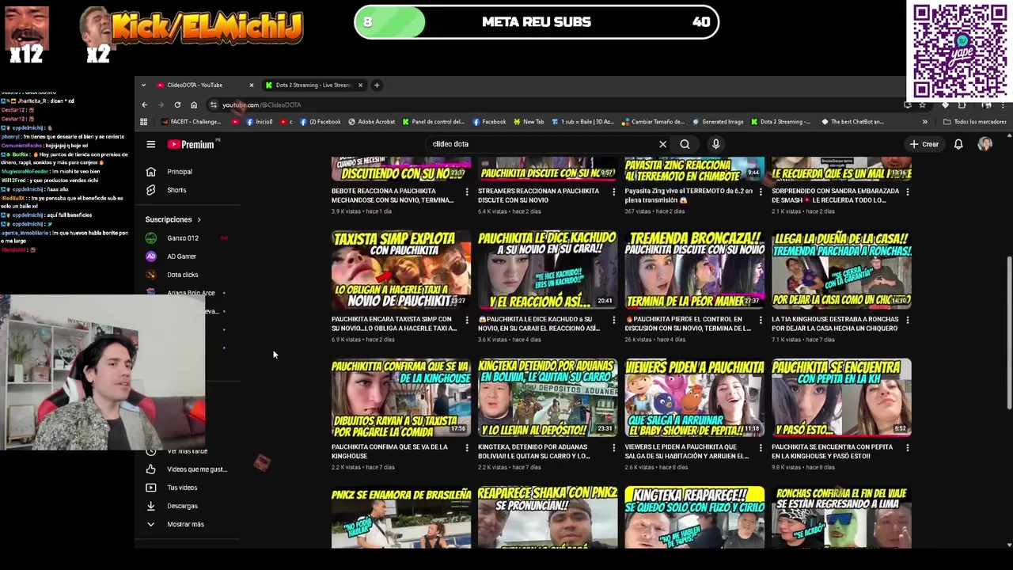
Task: Reload the page
Action: (x=177, y=104)
